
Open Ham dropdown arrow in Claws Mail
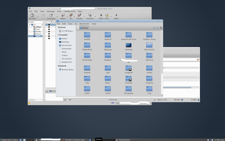[111, 17]
